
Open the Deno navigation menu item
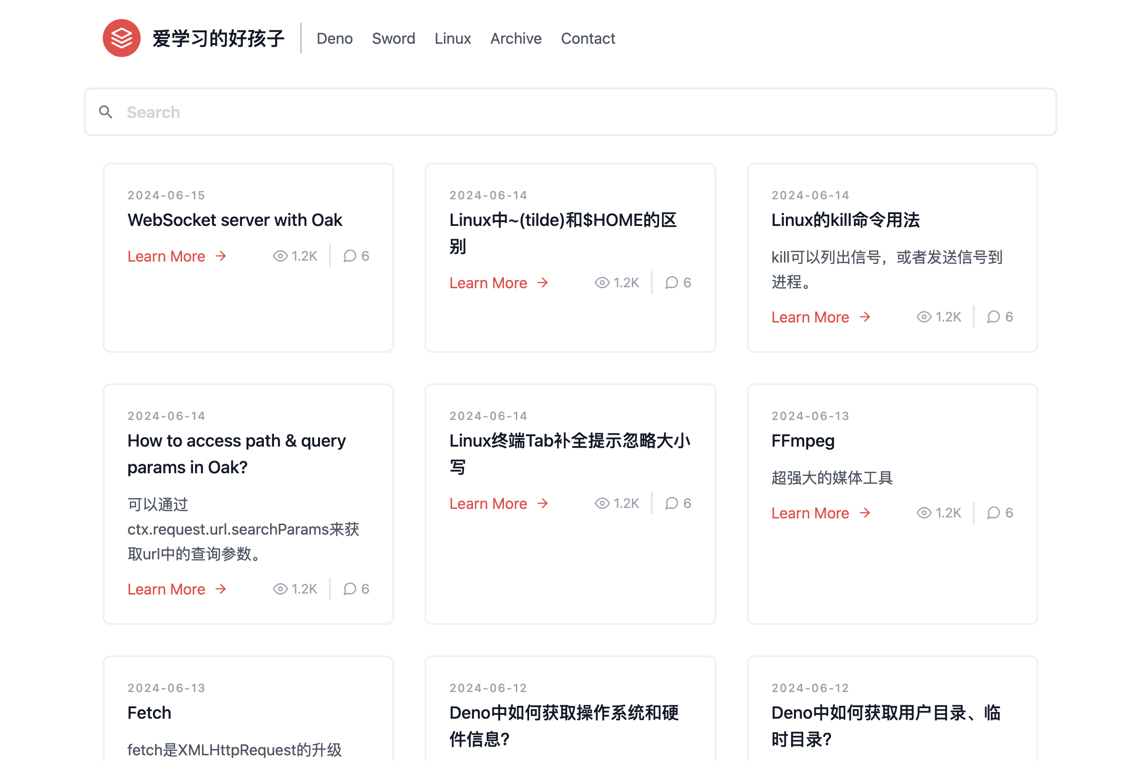point(334,39)
